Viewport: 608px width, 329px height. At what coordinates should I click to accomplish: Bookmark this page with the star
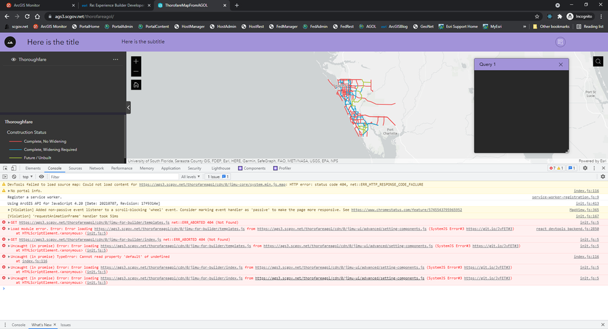pyautogui.click(x=537, y=16)
